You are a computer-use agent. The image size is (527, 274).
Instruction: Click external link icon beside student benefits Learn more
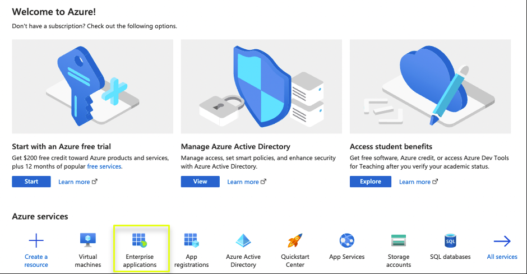pos(435,182)
